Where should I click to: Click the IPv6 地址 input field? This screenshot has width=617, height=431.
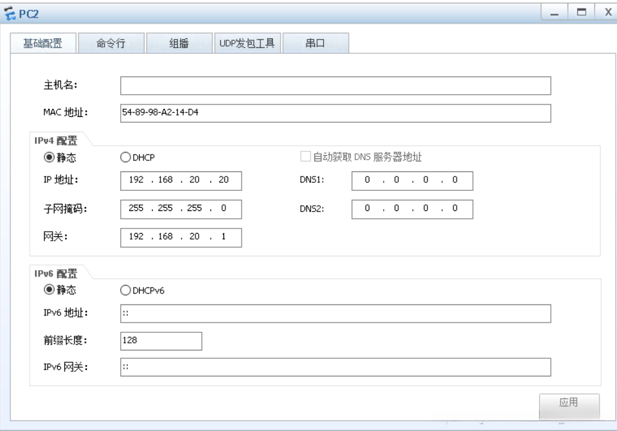pos(335,314)
